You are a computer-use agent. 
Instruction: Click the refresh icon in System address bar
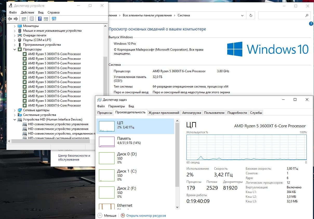click(251, 15)
